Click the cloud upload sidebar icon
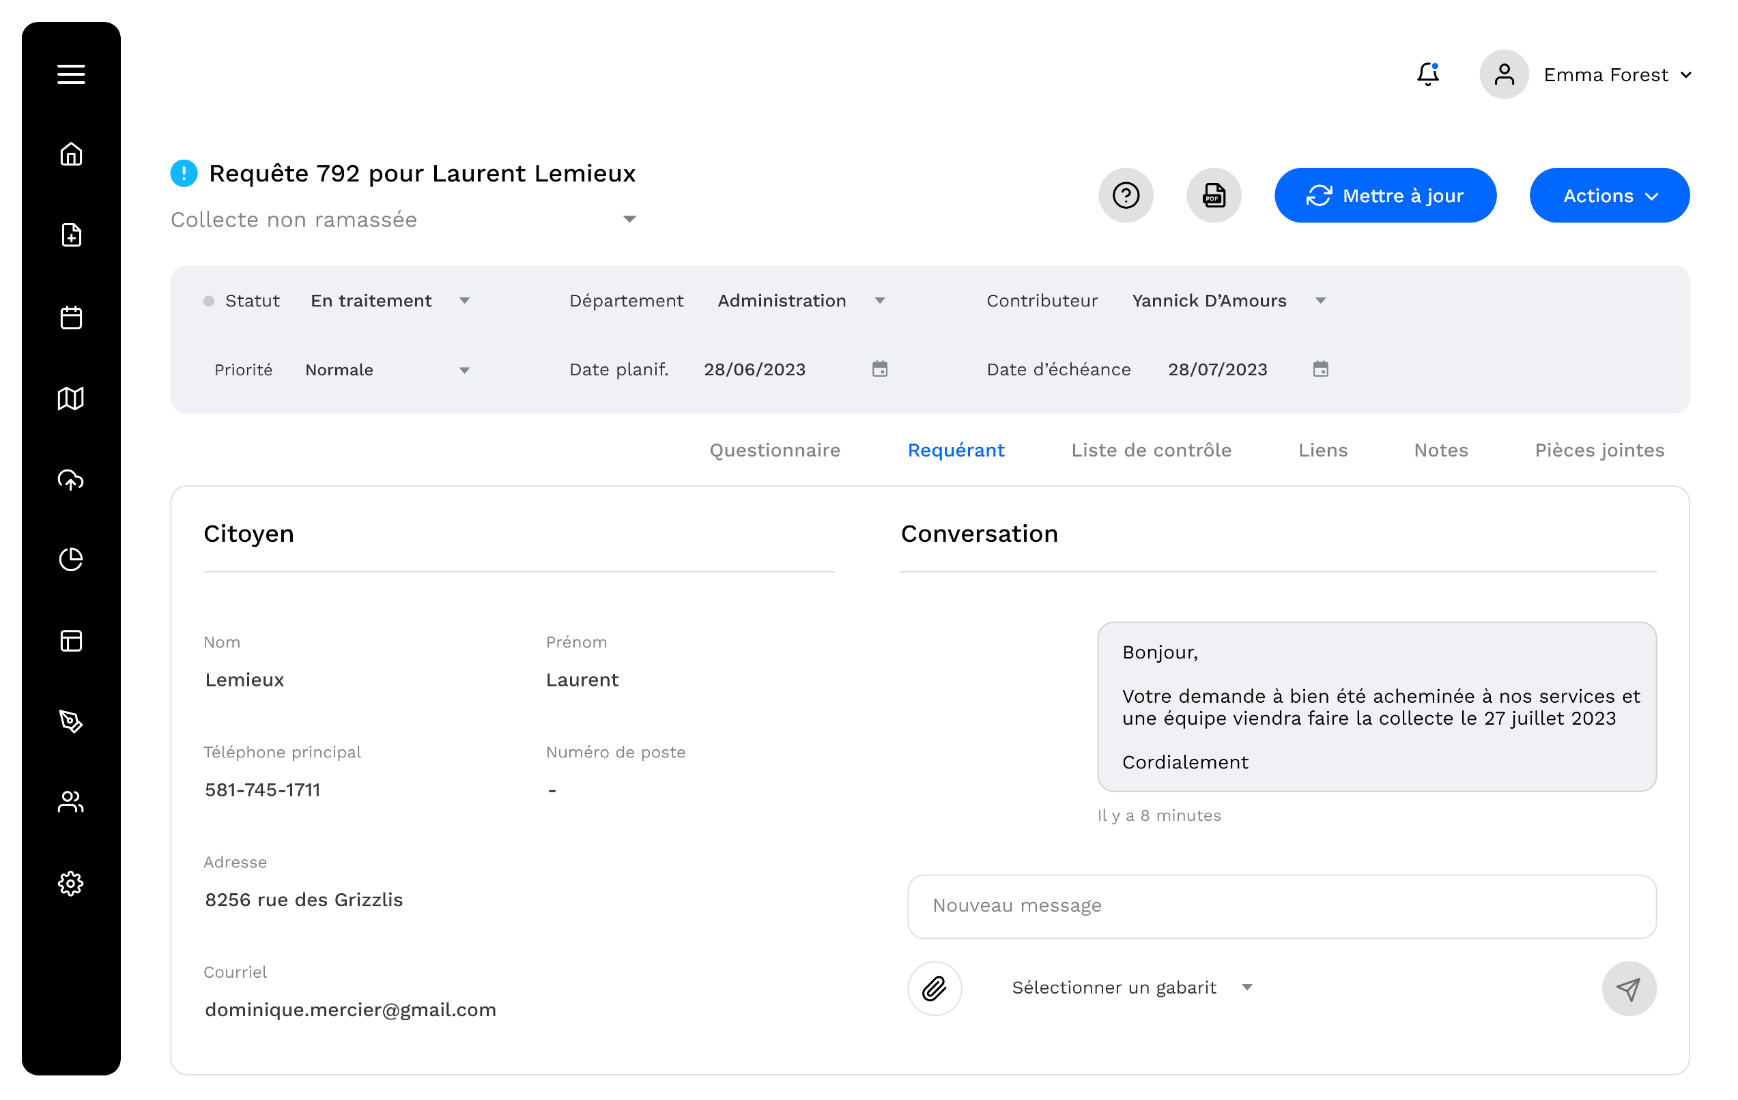Screen dimensions: 1738x1100 pos(71,479)
